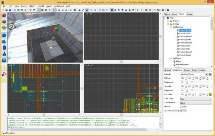Collapse the Particles folder in tree

point(170,27)
